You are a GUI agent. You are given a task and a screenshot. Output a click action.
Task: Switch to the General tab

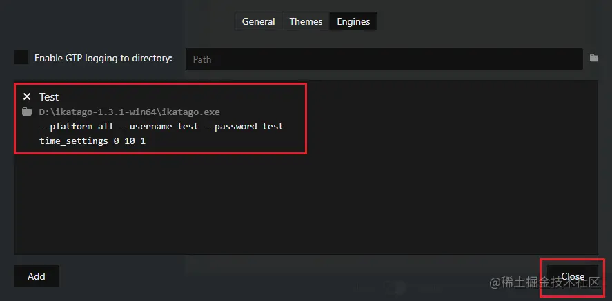pyautogui.click(x=258, y=21)
